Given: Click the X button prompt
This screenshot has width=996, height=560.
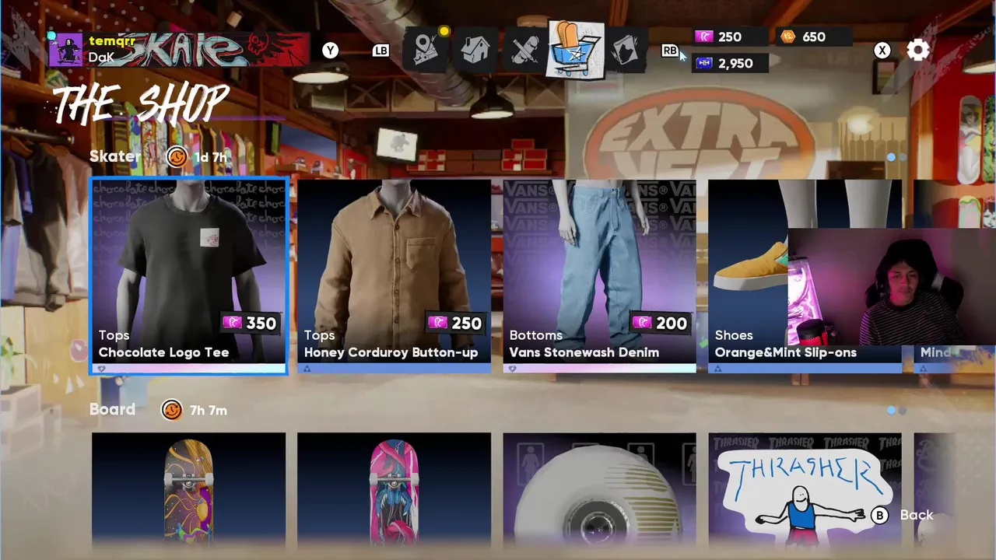Looking at the screenshot, I should coord(882,51).
